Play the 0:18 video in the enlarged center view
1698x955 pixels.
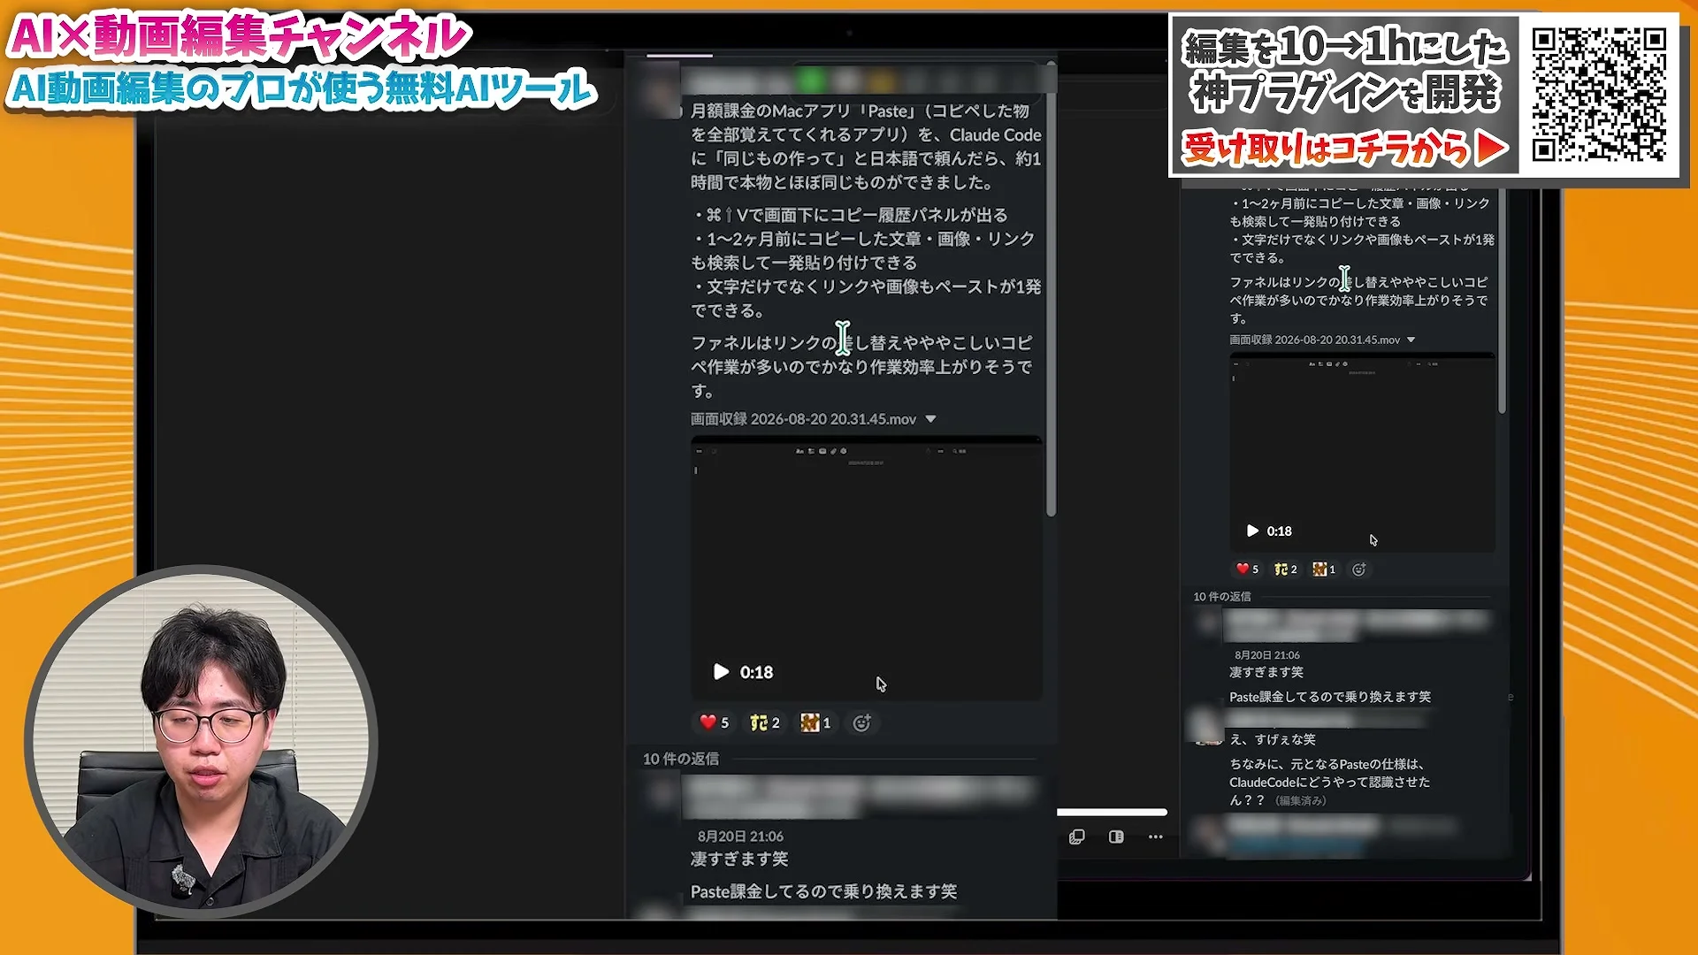click(x=721, y=672)
